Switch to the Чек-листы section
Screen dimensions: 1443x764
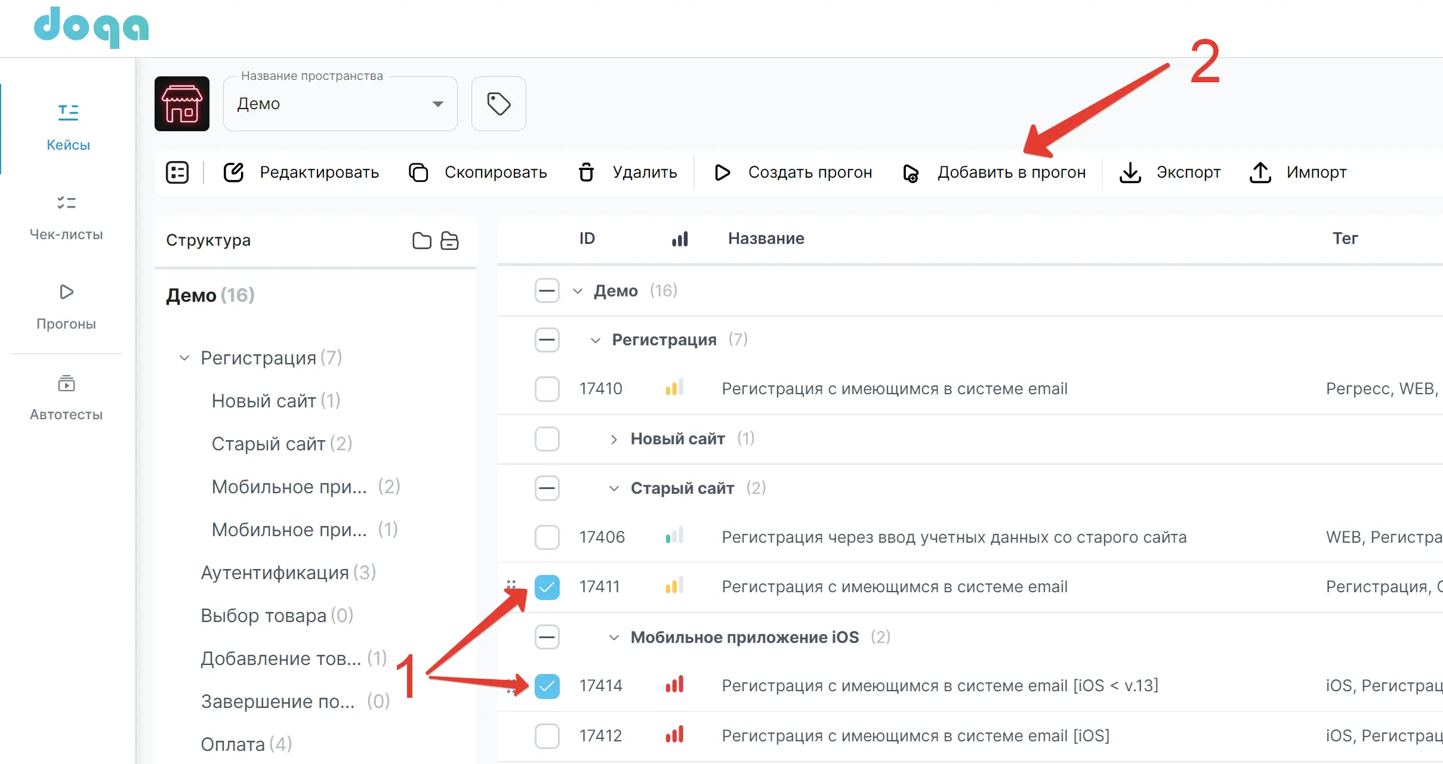66,217
